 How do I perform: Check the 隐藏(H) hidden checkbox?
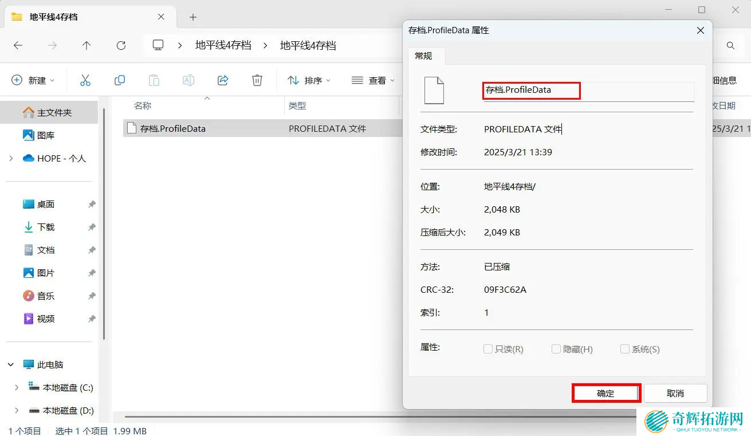pyautogui.click(x=556, y=349)
